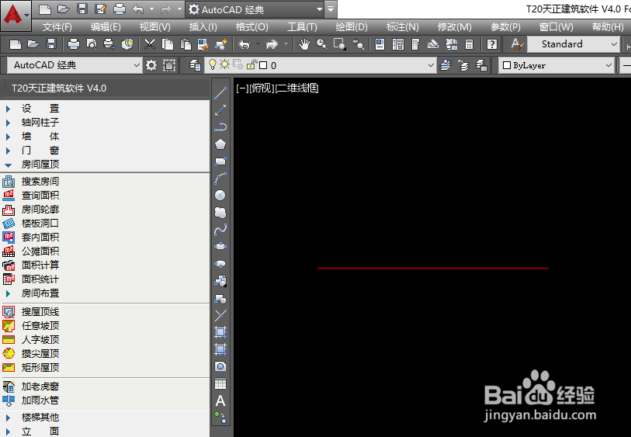631x437 pixels.
Task: Select the Table tool in draw toolbar
Action: coord(220,383)
